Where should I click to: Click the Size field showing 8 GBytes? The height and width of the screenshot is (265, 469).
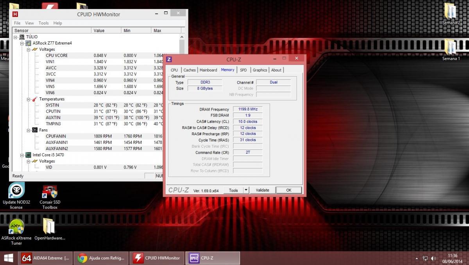pyautogui.click(x=205, y=88)
